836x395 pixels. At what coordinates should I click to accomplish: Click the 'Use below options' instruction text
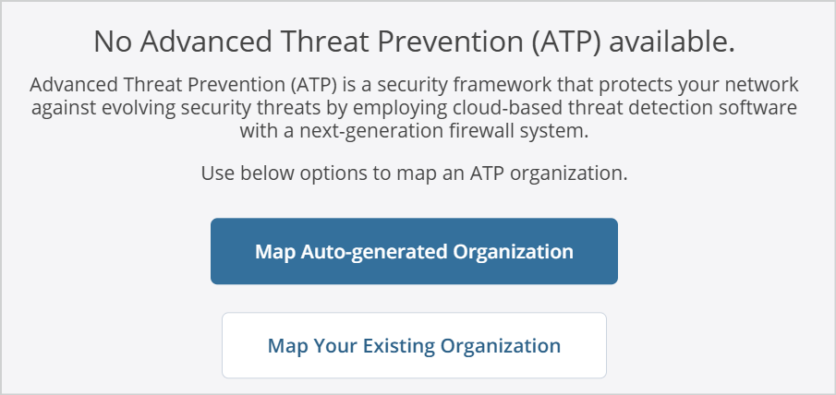click(414, 173)
